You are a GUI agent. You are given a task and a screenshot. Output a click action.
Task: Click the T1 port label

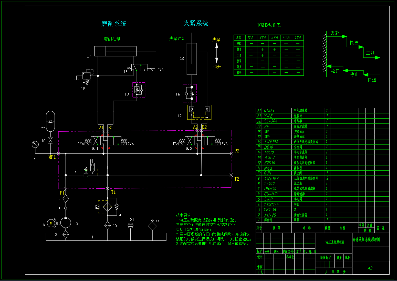point(113,192)
